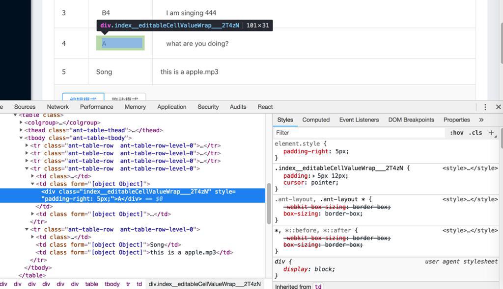Viewport: 503px width, 289px height.
Task: Collapse the table class node
Action: [15, 115]
